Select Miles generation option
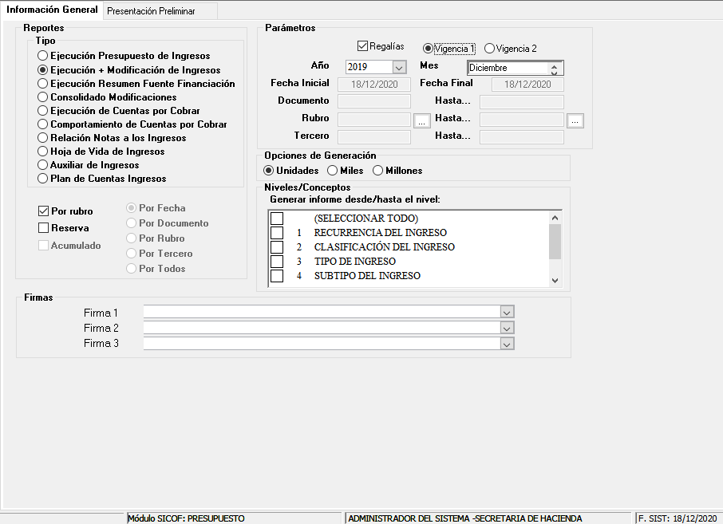Viewport: 723px width, 524px height. click(x=333, y=171)
